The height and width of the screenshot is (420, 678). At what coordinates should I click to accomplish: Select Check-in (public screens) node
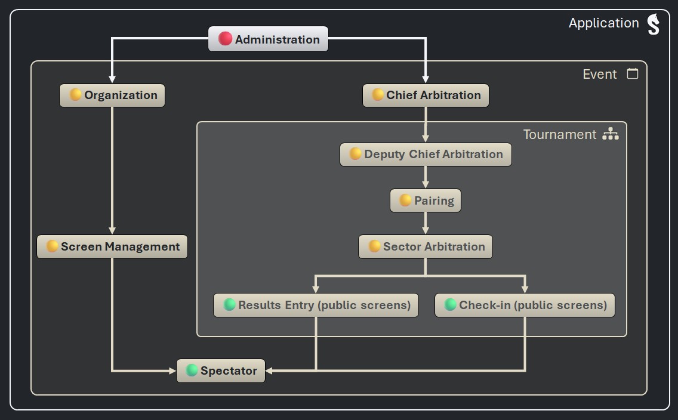[525, 305]
